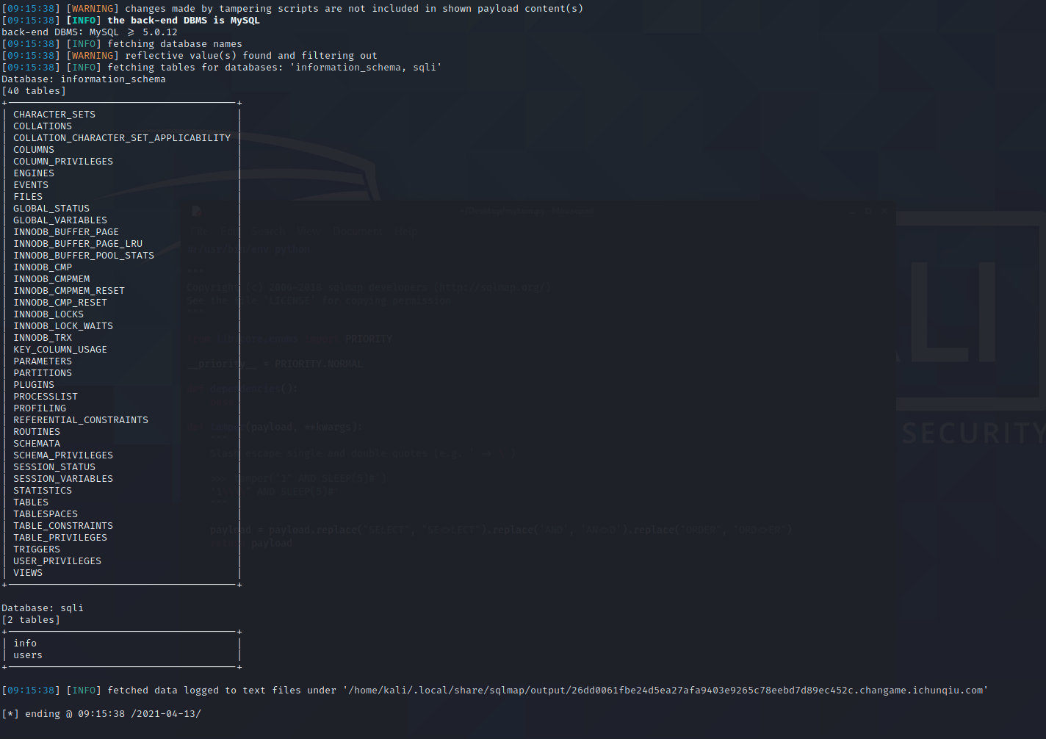Select the 'reflective value(s) found' warning line

click(190, 56)
